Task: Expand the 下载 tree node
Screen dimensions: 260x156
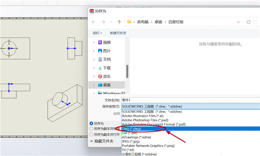Action: coord(94,68)
